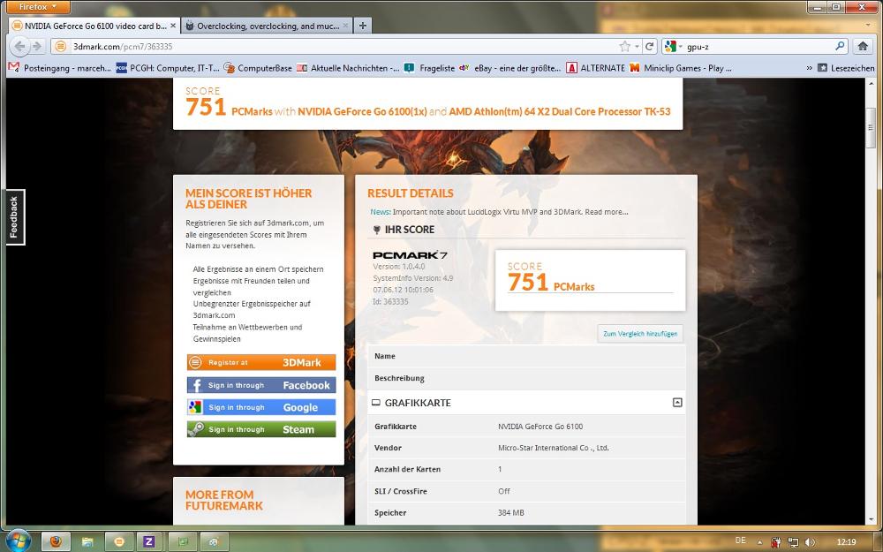883x552 pixels.
Task: Click the Id: 363335 text
Action: [390, 301]
